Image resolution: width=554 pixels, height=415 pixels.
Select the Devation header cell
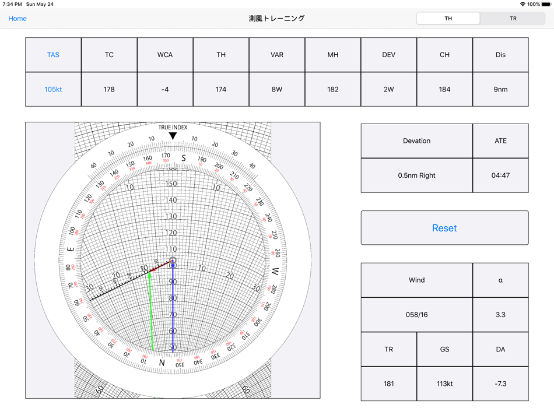click(416, 140)
